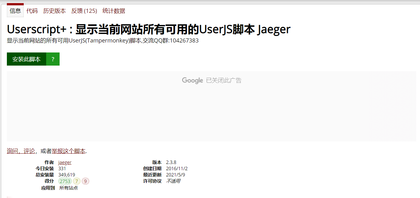
Task: Click the 创建日期 label
Action: pyautogui.click(x=152, y=169)
